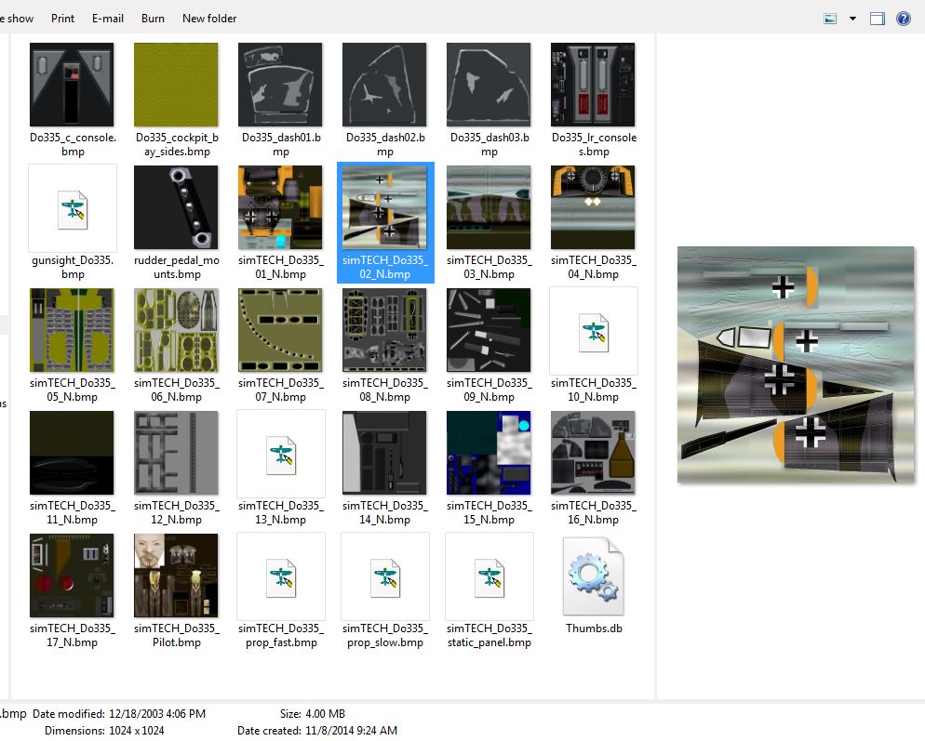
Task: Select the gunsight_Do335.bmp file icon
Action: (73, 208)
